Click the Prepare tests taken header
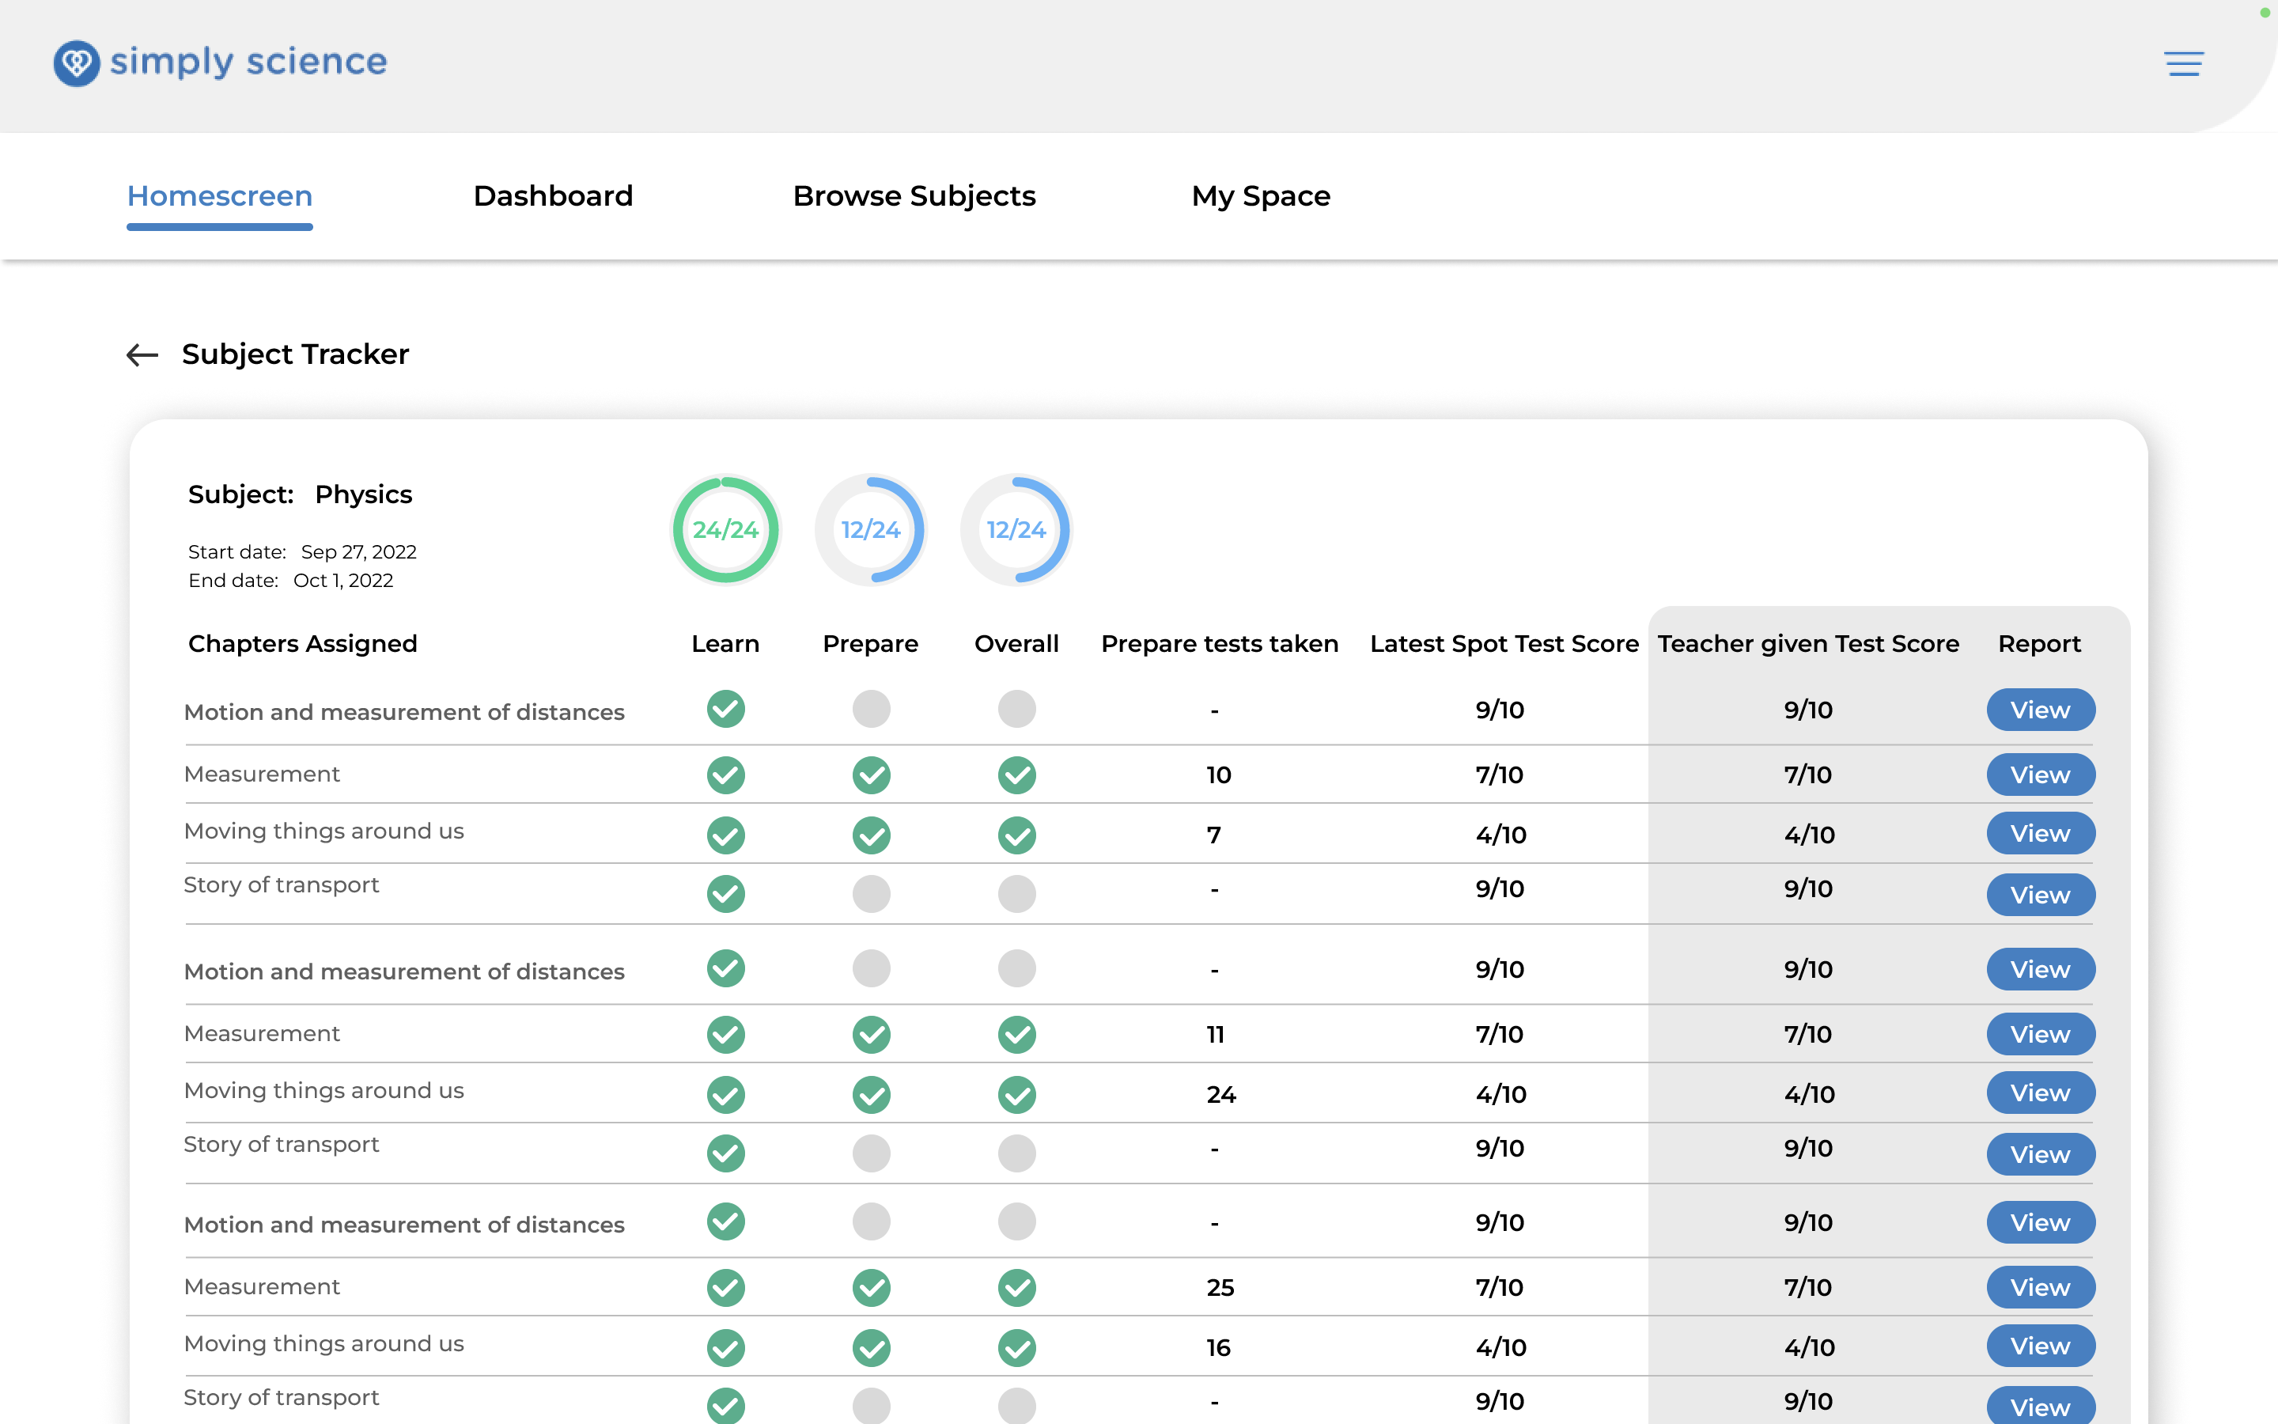Screen dimensions: 2278x1424 [x=1220, y=643]
